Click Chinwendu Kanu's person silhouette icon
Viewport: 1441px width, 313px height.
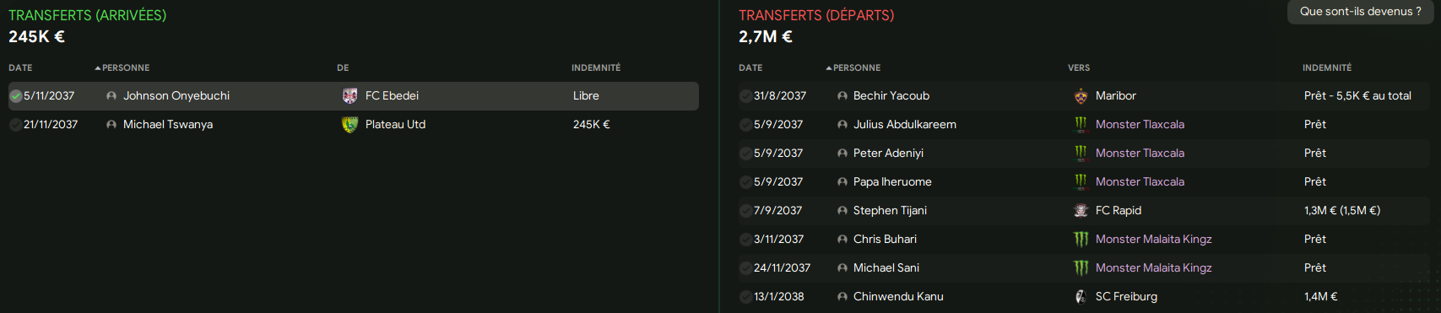point(842,297)
